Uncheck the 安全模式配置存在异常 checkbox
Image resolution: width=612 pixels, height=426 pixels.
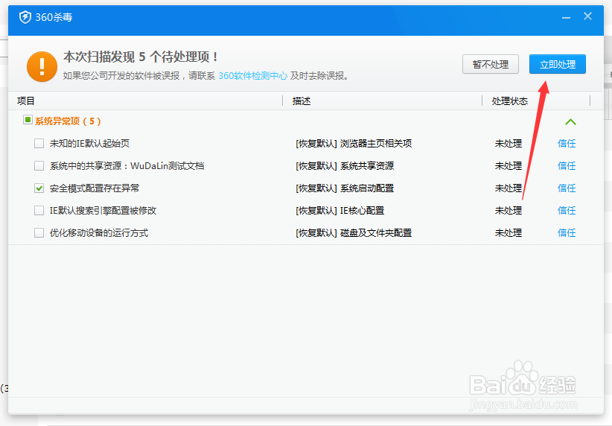39,188
